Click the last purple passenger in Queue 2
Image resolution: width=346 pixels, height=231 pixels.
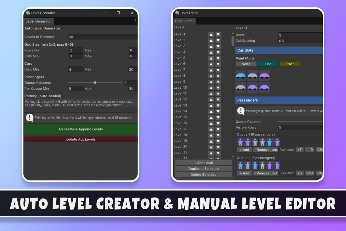[277, 165]
